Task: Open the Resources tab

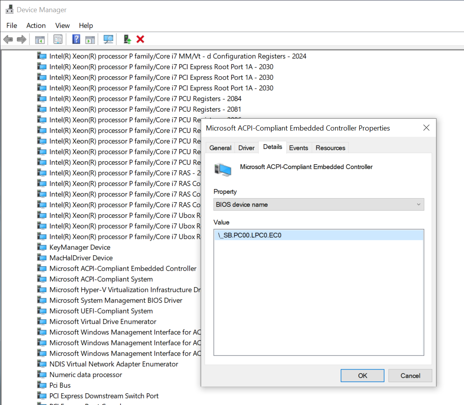Action: (330, 148)
